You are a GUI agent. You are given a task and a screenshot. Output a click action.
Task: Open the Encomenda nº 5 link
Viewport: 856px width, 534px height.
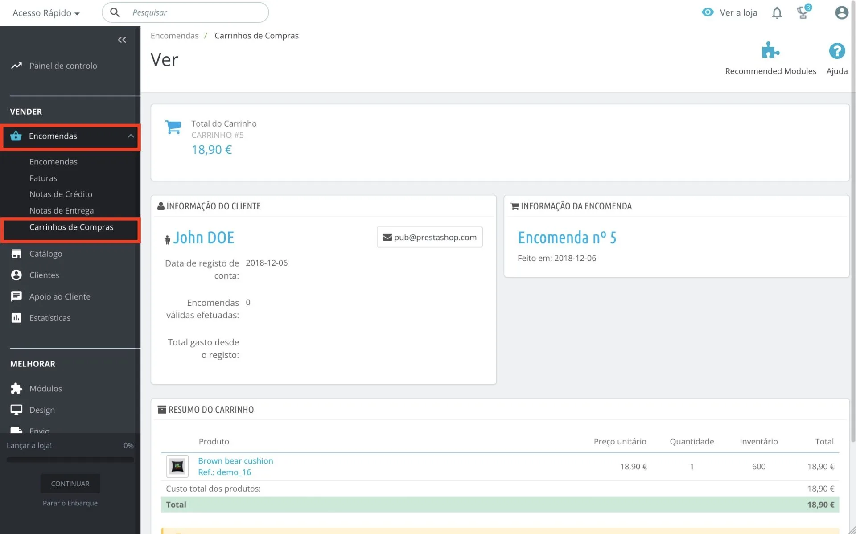[567, 238]
